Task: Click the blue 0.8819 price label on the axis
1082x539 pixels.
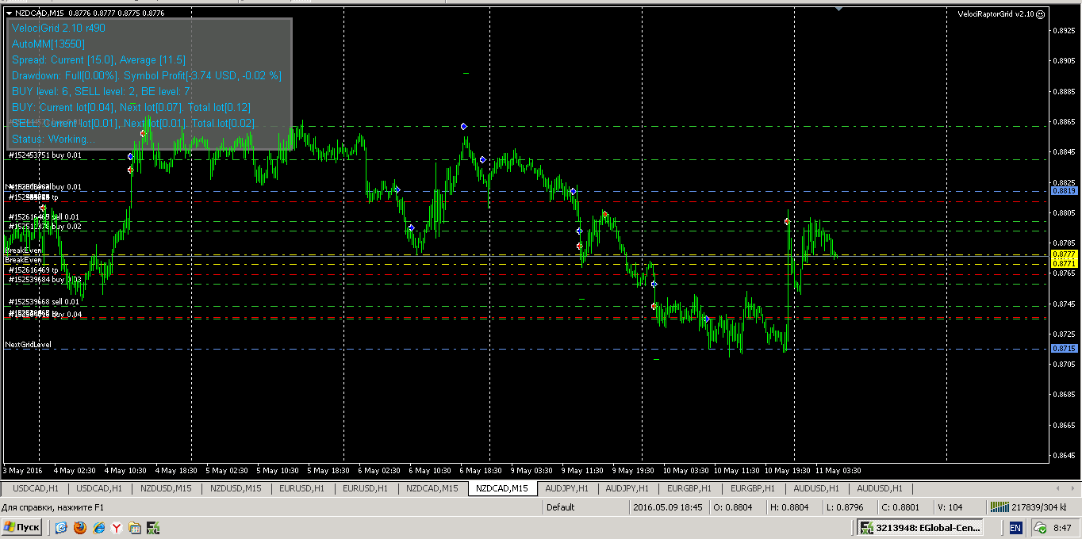Action: click(x=1064, y=191)
